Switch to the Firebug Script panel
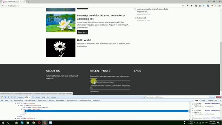 [x=38, y=97]
